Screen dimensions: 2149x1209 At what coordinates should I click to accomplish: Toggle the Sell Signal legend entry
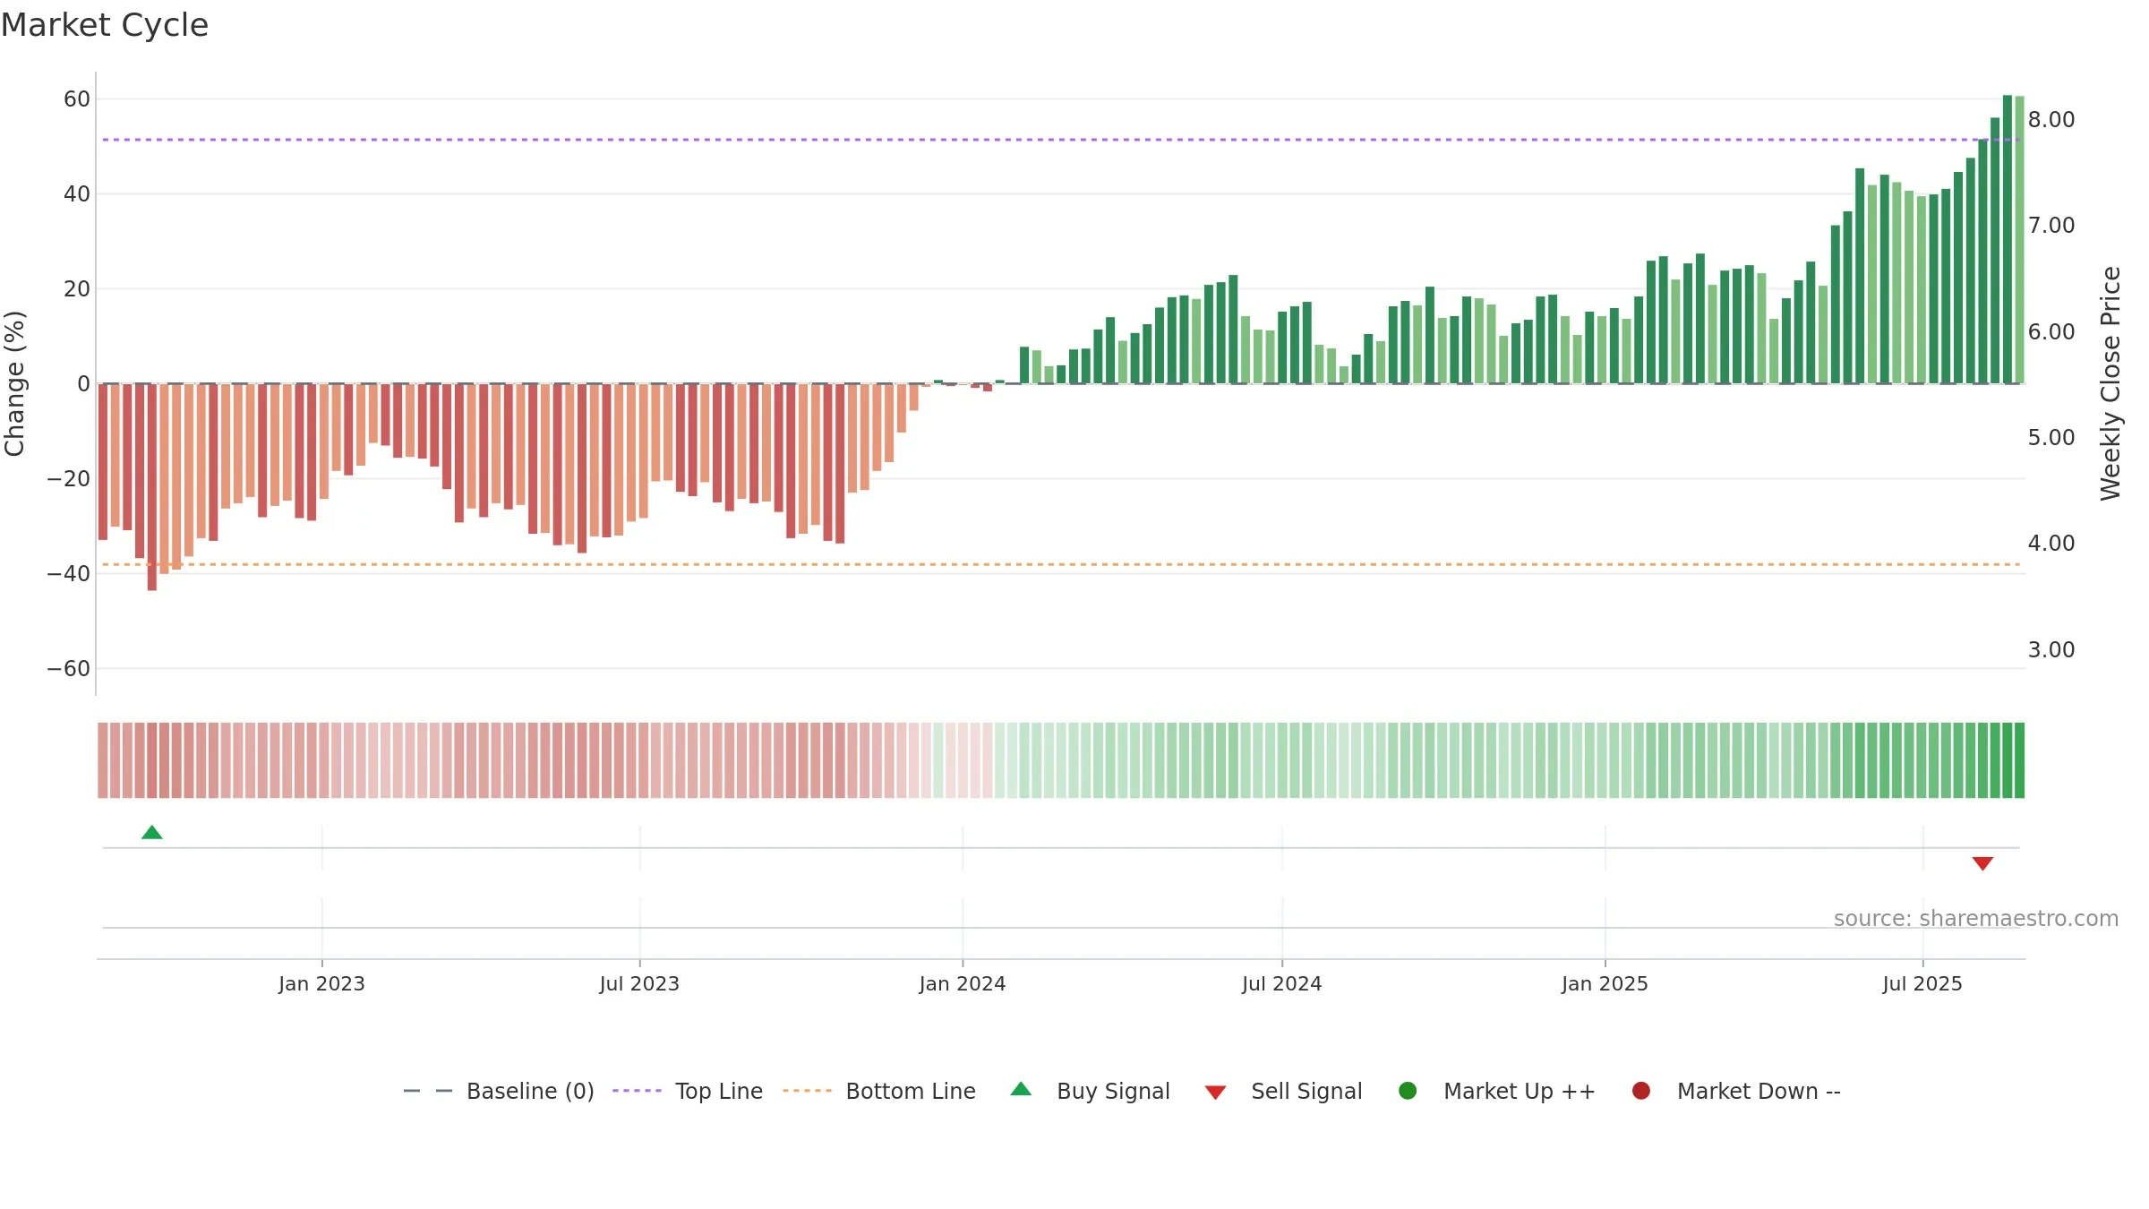click(x=1283, y=1092)
